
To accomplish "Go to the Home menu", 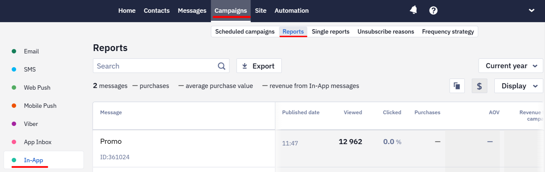I will click(127, 11).
